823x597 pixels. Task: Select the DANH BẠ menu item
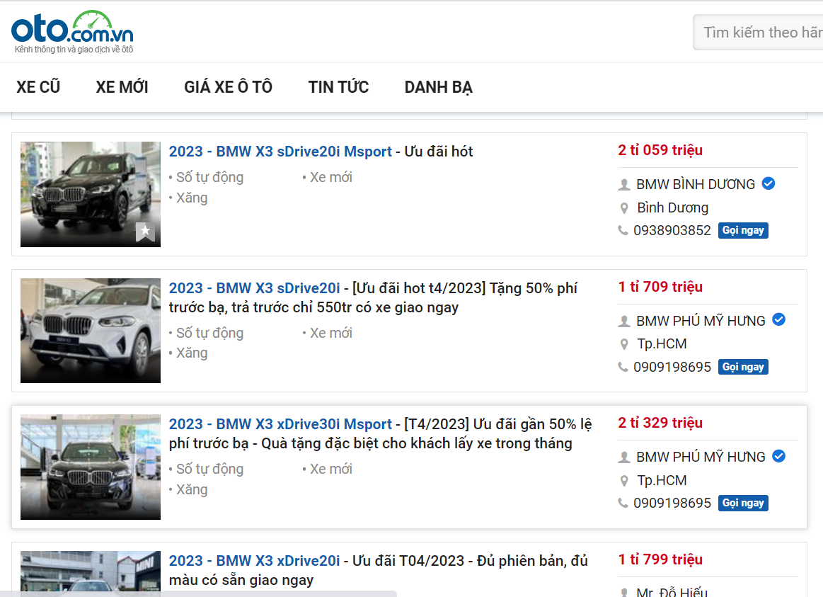coord(438,87)
